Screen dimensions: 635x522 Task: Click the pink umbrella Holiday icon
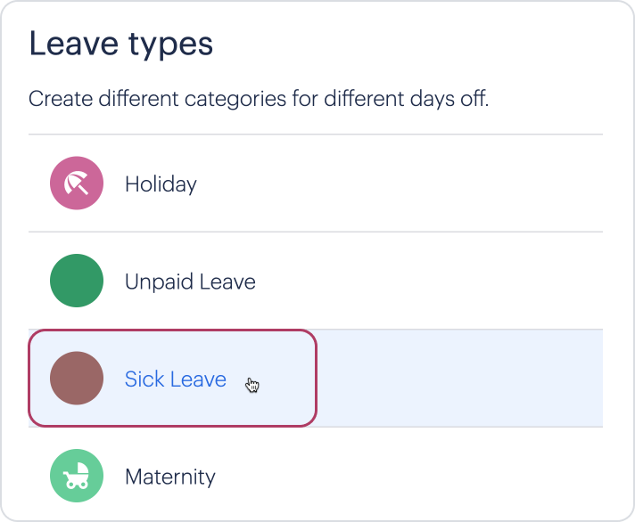[x=77, y=184]
